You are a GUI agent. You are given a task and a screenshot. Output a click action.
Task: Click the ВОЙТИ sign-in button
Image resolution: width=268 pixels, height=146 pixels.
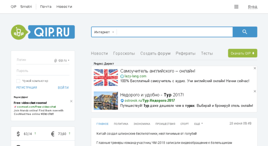[x=63, y=88]
